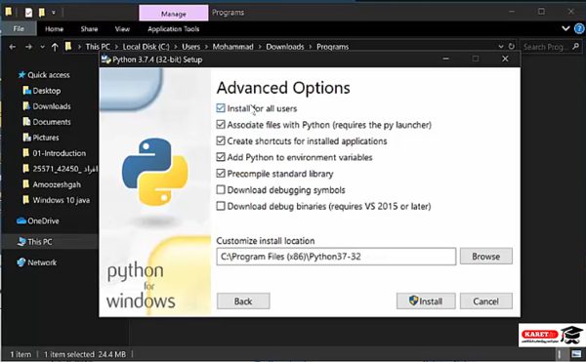Expand chevron after Downloads breadcrumb
The image size is (586, 362).
coord(311,47)
